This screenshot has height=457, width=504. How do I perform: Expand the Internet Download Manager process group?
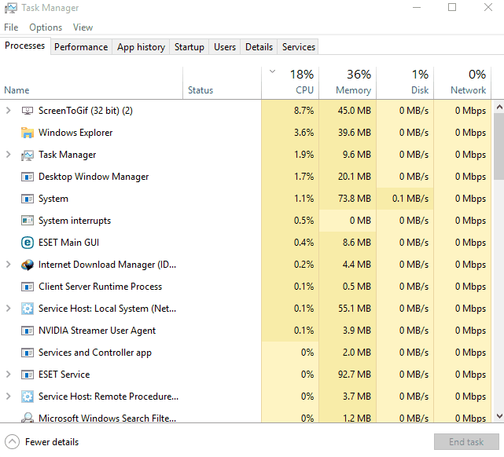(x=9, y=265)
